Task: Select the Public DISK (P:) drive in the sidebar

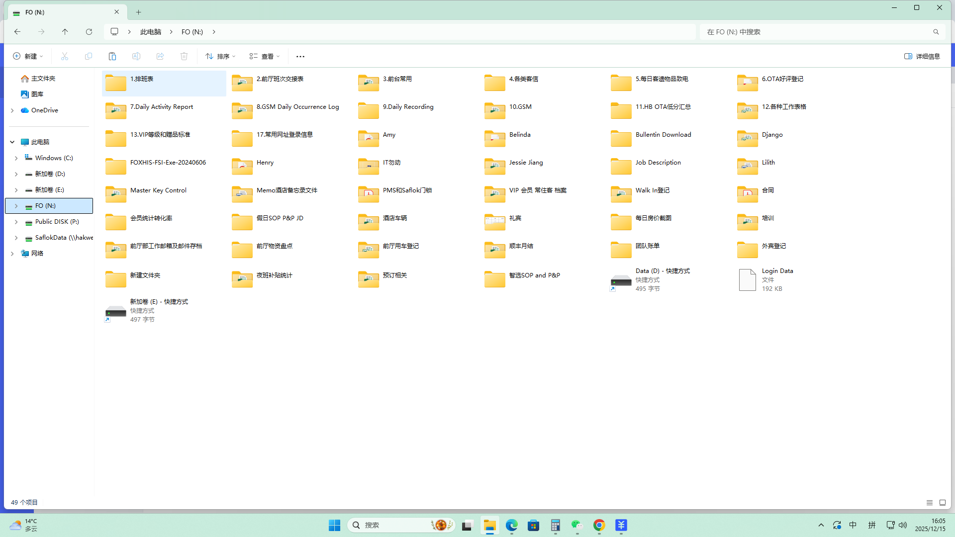Action: tap(57, 222)
